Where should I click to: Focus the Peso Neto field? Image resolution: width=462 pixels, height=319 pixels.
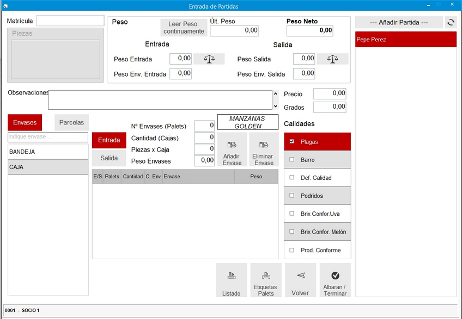tap(309, 30)
